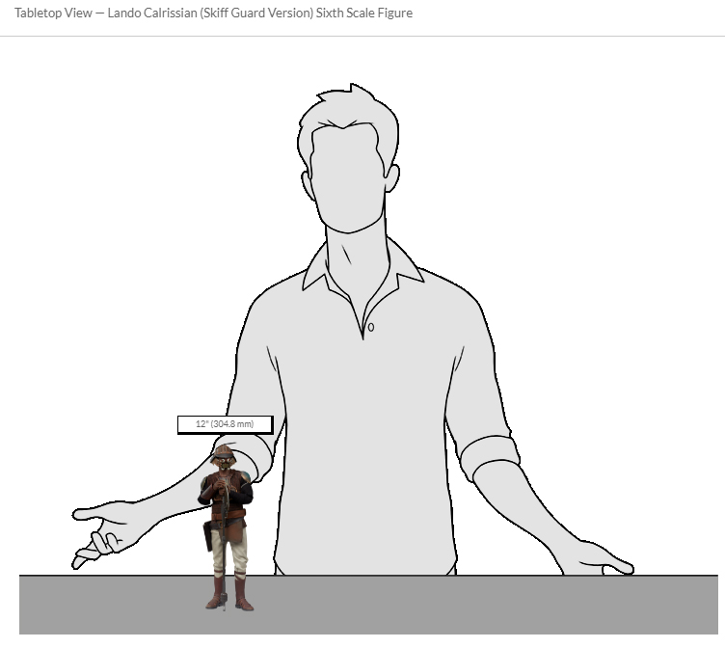The width and height of the screenshot is (725, 648).
Task: Click the human silhouette scale reference
Action: click(x=353, y=330)
